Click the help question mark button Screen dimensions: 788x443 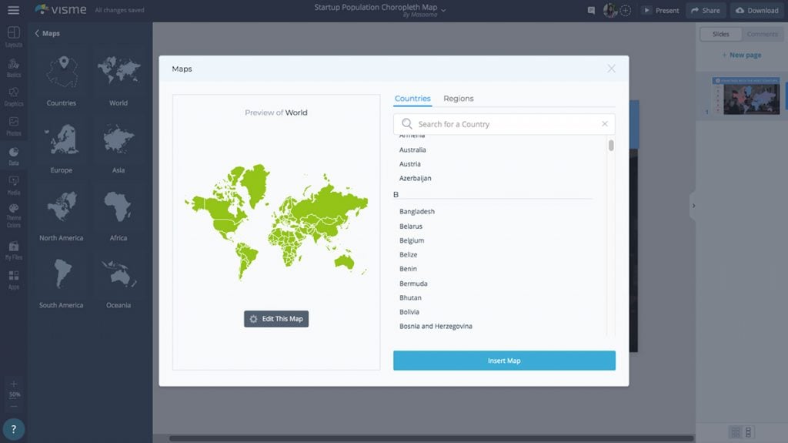coord(14,429)
